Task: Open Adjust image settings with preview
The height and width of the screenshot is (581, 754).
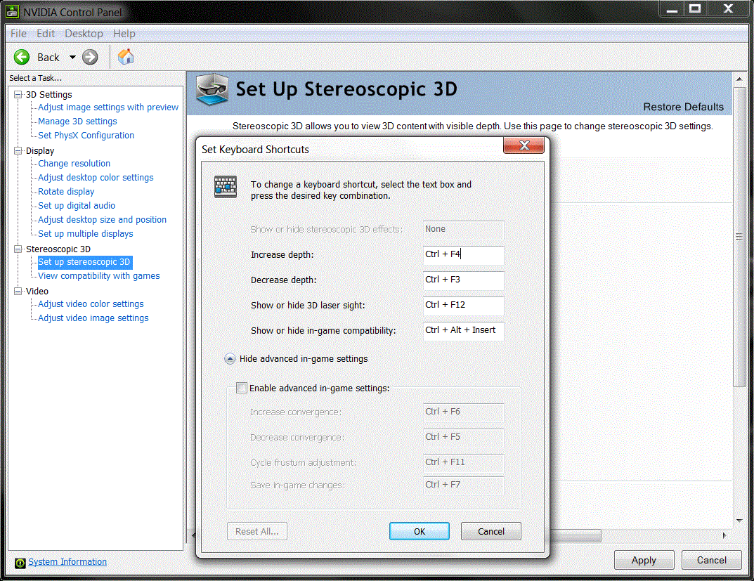Action: pyautogui.click(x=108, y=107)
